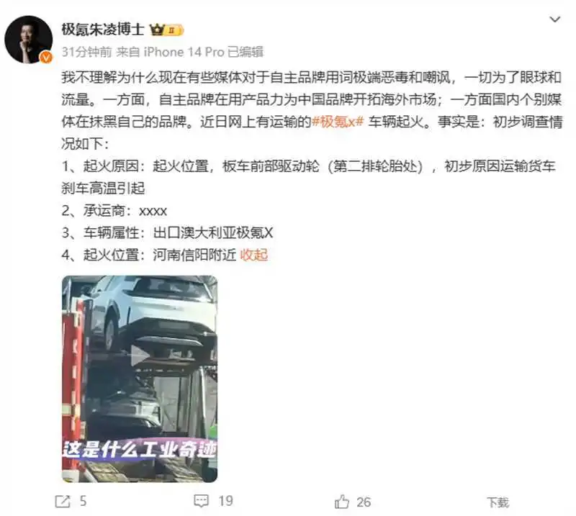Viewport: 576px width, 516px height.
Task: Click the video caption 这是什么工业奇迹
Action: 140,449
